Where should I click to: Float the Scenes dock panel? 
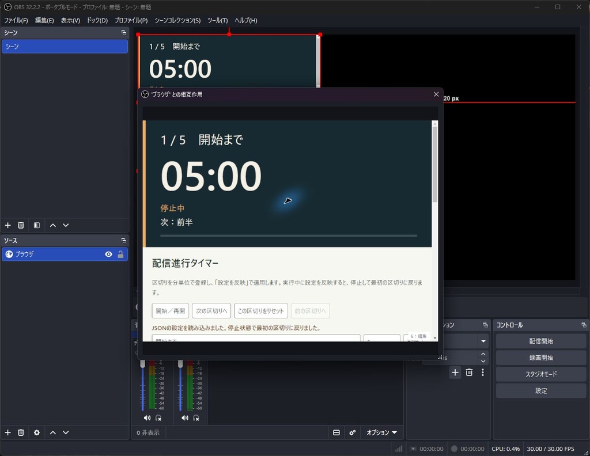(123, 33)
